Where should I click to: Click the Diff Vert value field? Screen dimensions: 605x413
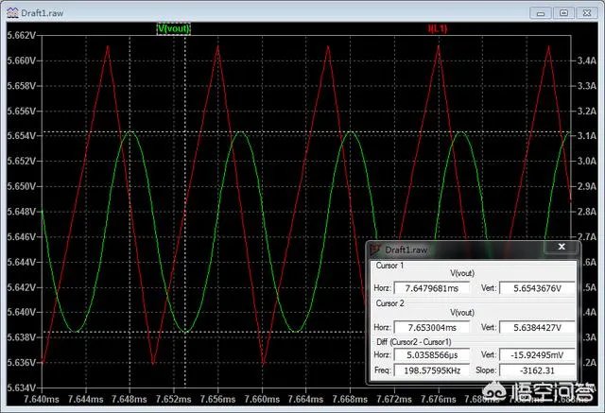pos(534,354)
